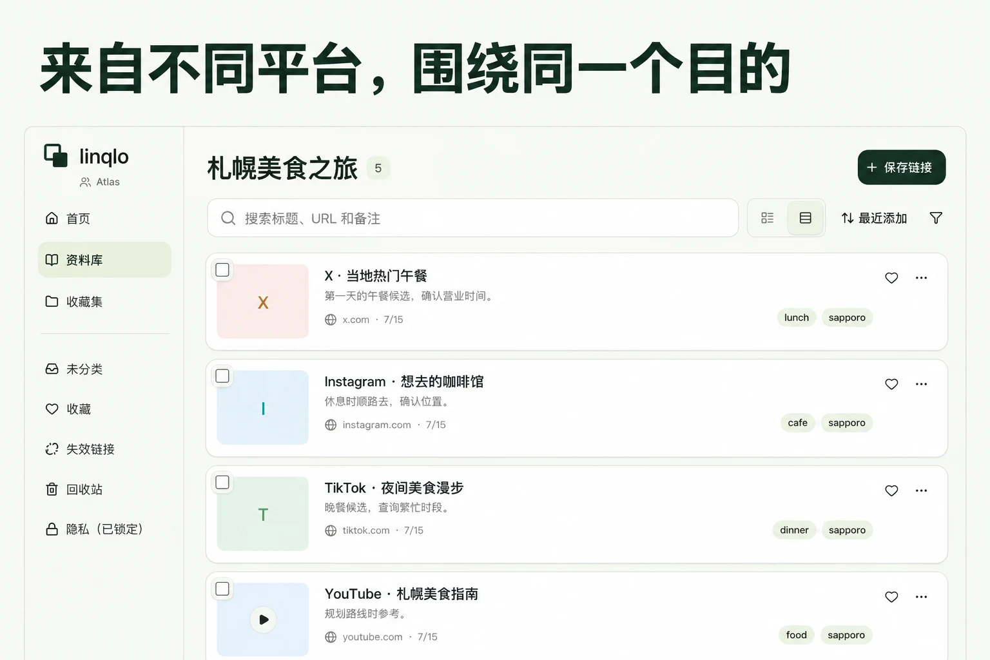The height and width of the screenshot is (660, 990).
Task: Open the 最近添加 sort dropdown
Action: (x=874, y=218)
